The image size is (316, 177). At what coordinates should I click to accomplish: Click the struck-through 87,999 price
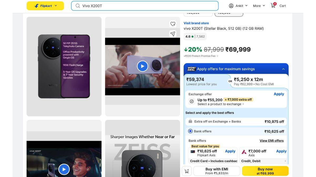coord(214,49)
